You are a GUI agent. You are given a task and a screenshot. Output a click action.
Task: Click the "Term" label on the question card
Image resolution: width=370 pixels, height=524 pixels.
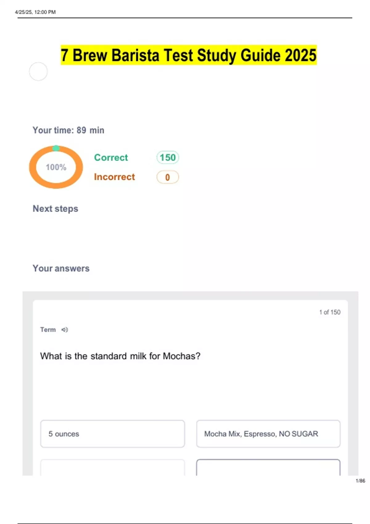tap(48, 330)
